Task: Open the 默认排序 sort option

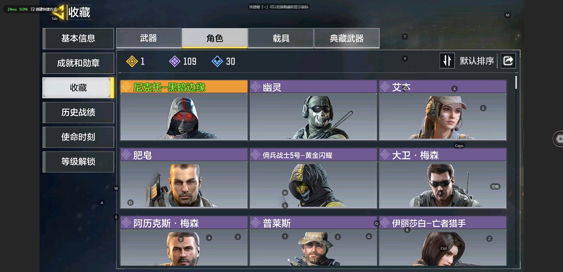Action: (x=476, y=61)
